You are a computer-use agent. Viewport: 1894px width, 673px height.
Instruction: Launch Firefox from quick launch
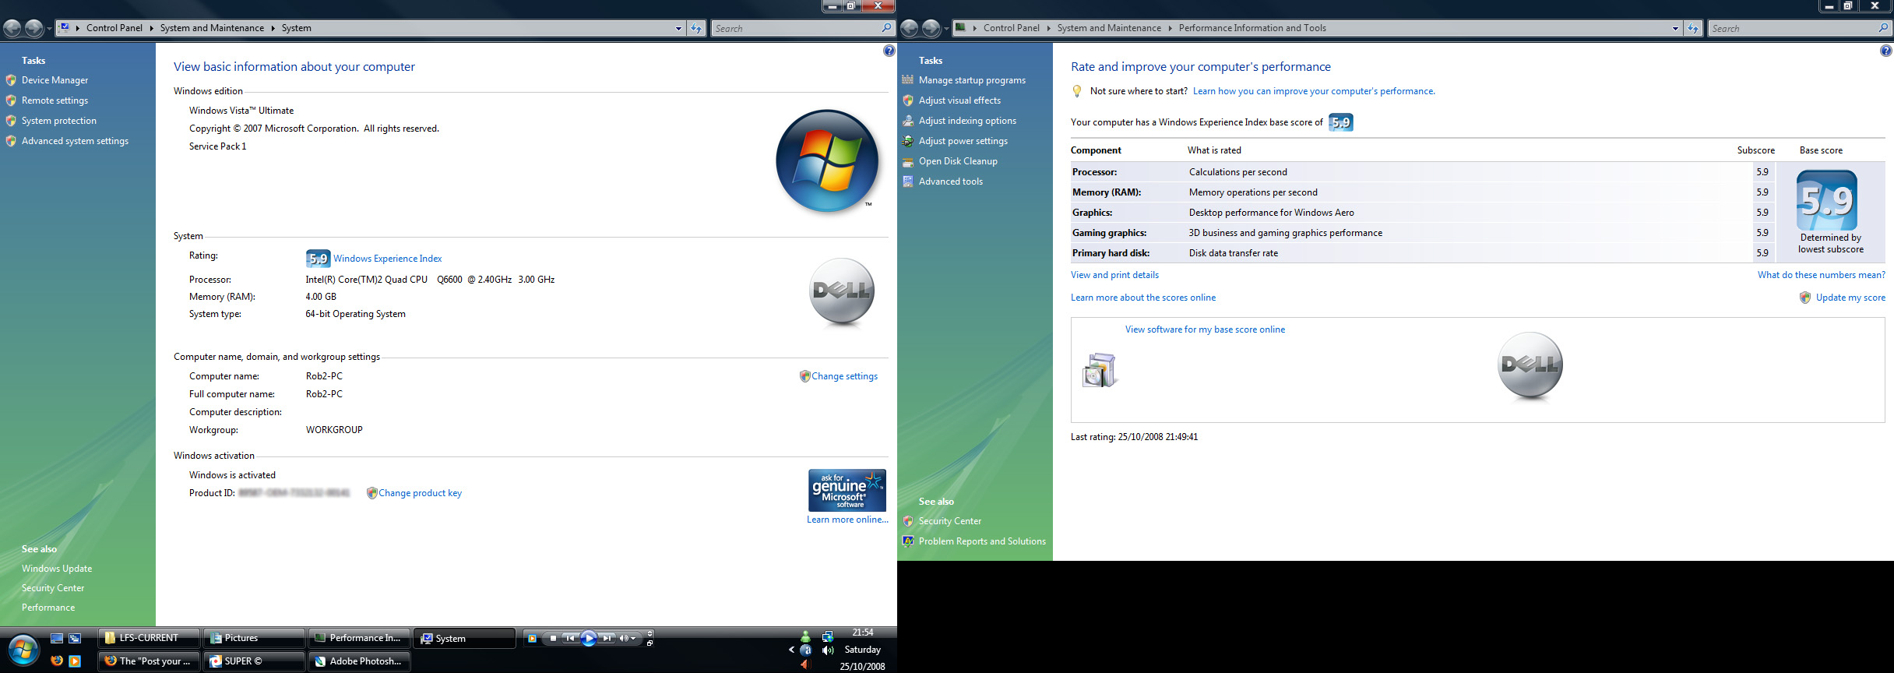coord(57,661)
